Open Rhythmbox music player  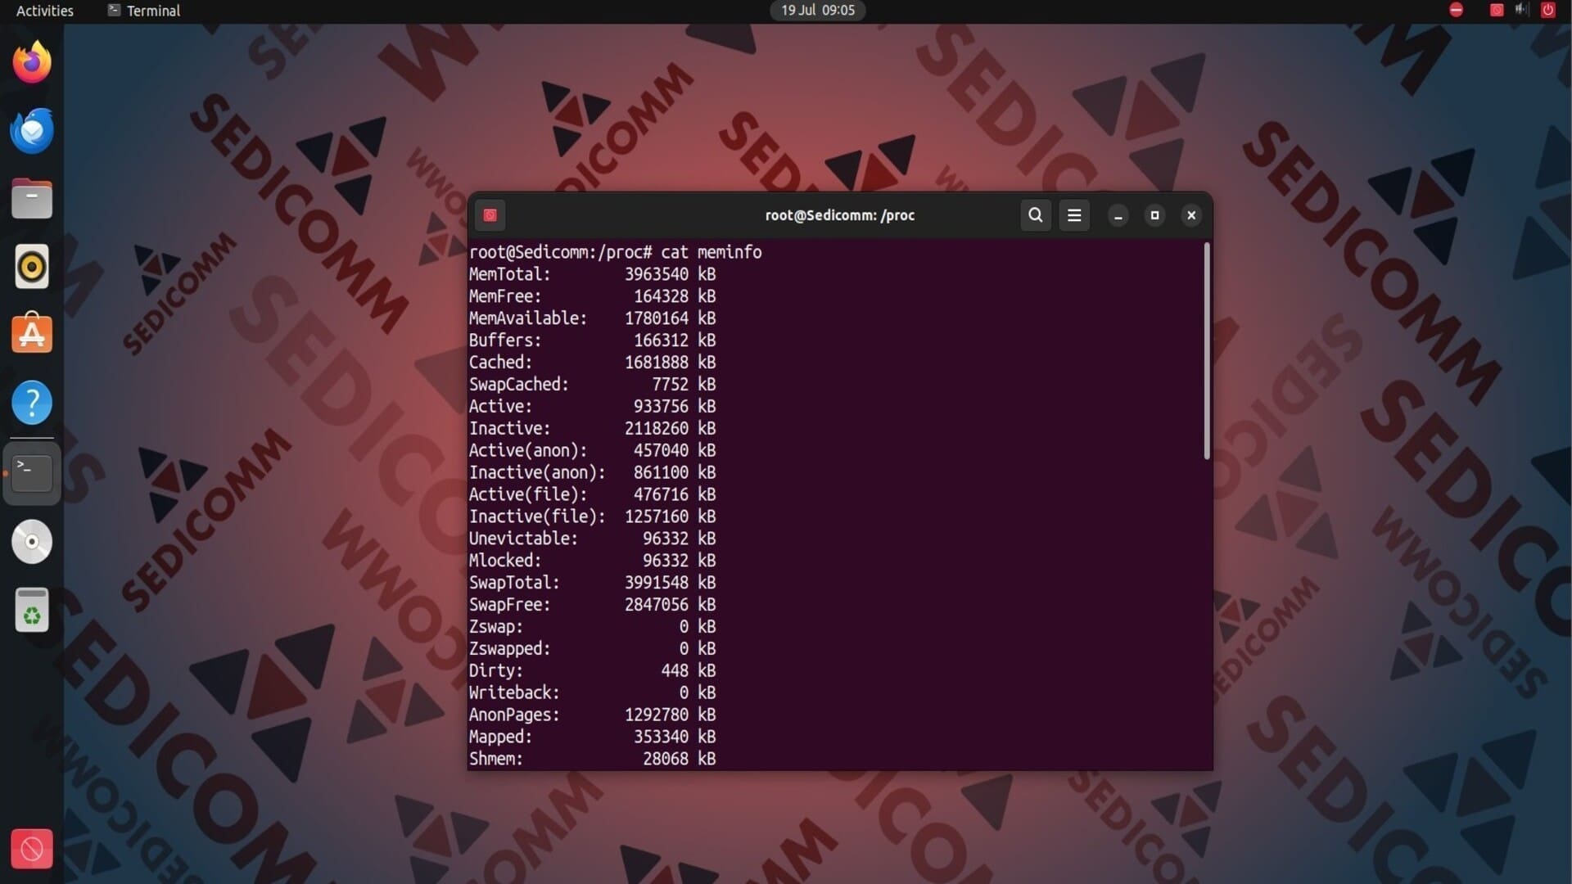tap(32, 267)
